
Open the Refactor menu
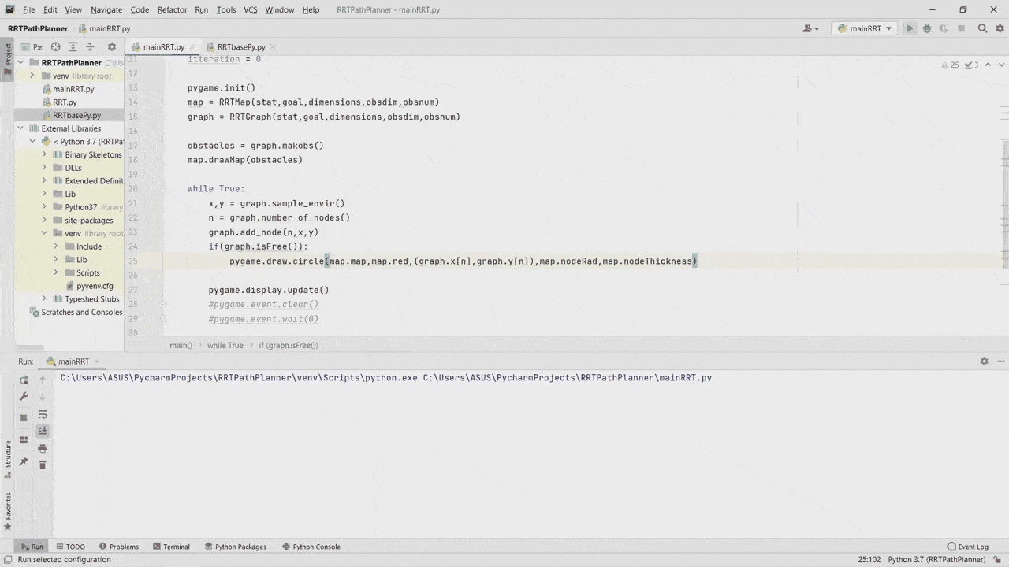click(172, 9)
